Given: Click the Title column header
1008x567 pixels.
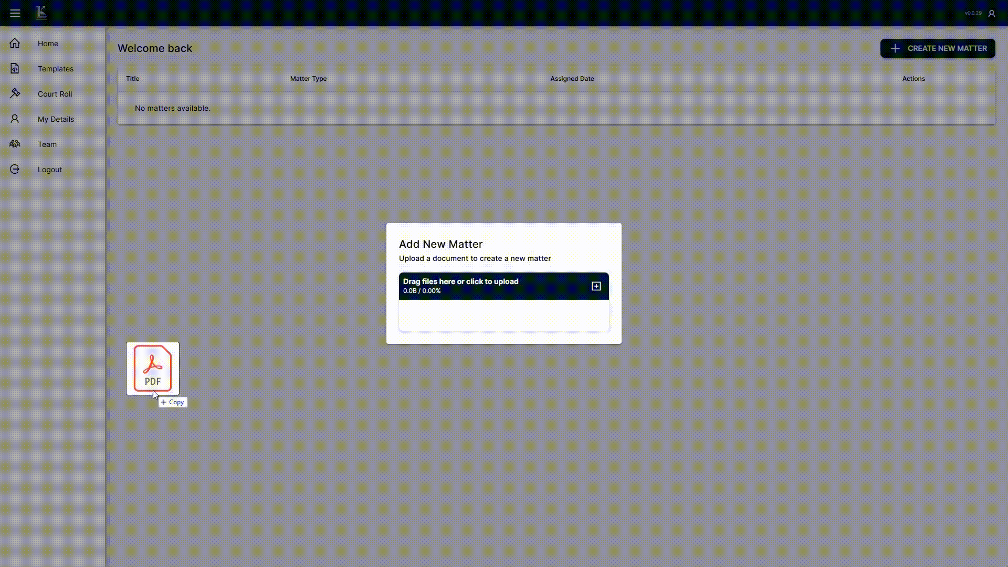Looking at the screenshot, I should pyautogui.click(x=132, y=79).
